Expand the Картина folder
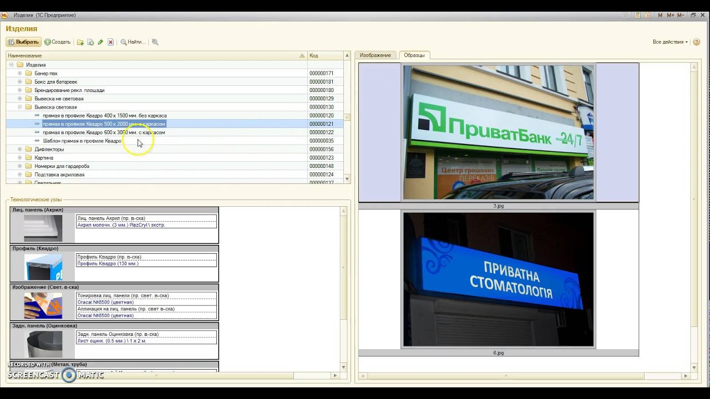The image size is (710, 399). [x=20, y=157]
